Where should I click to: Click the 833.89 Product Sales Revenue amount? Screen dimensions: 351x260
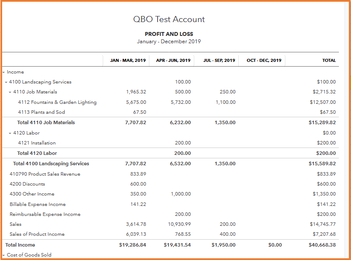pos(138,174)
